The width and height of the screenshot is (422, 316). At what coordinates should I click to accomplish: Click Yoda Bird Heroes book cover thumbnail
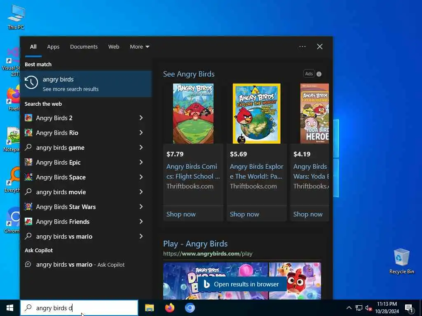[x=314, y=114]
